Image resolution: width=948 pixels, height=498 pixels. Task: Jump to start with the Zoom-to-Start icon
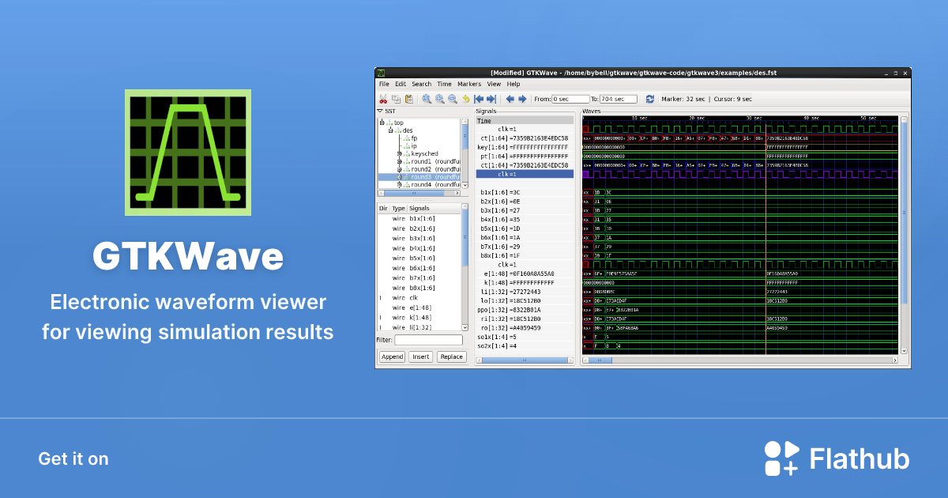[479, 99]
